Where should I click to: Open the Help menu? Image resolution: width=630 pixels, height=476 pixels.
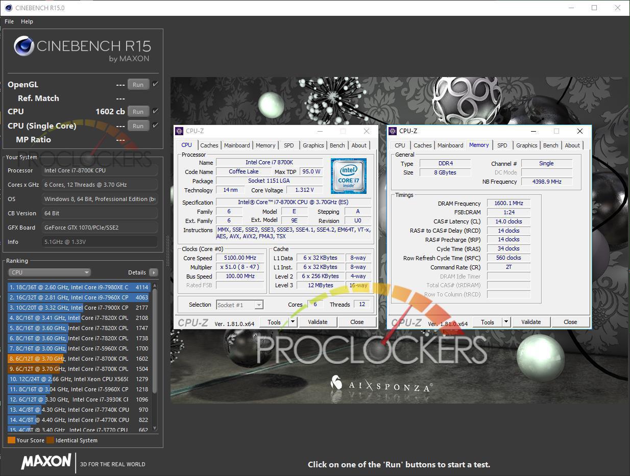(27, 21)
